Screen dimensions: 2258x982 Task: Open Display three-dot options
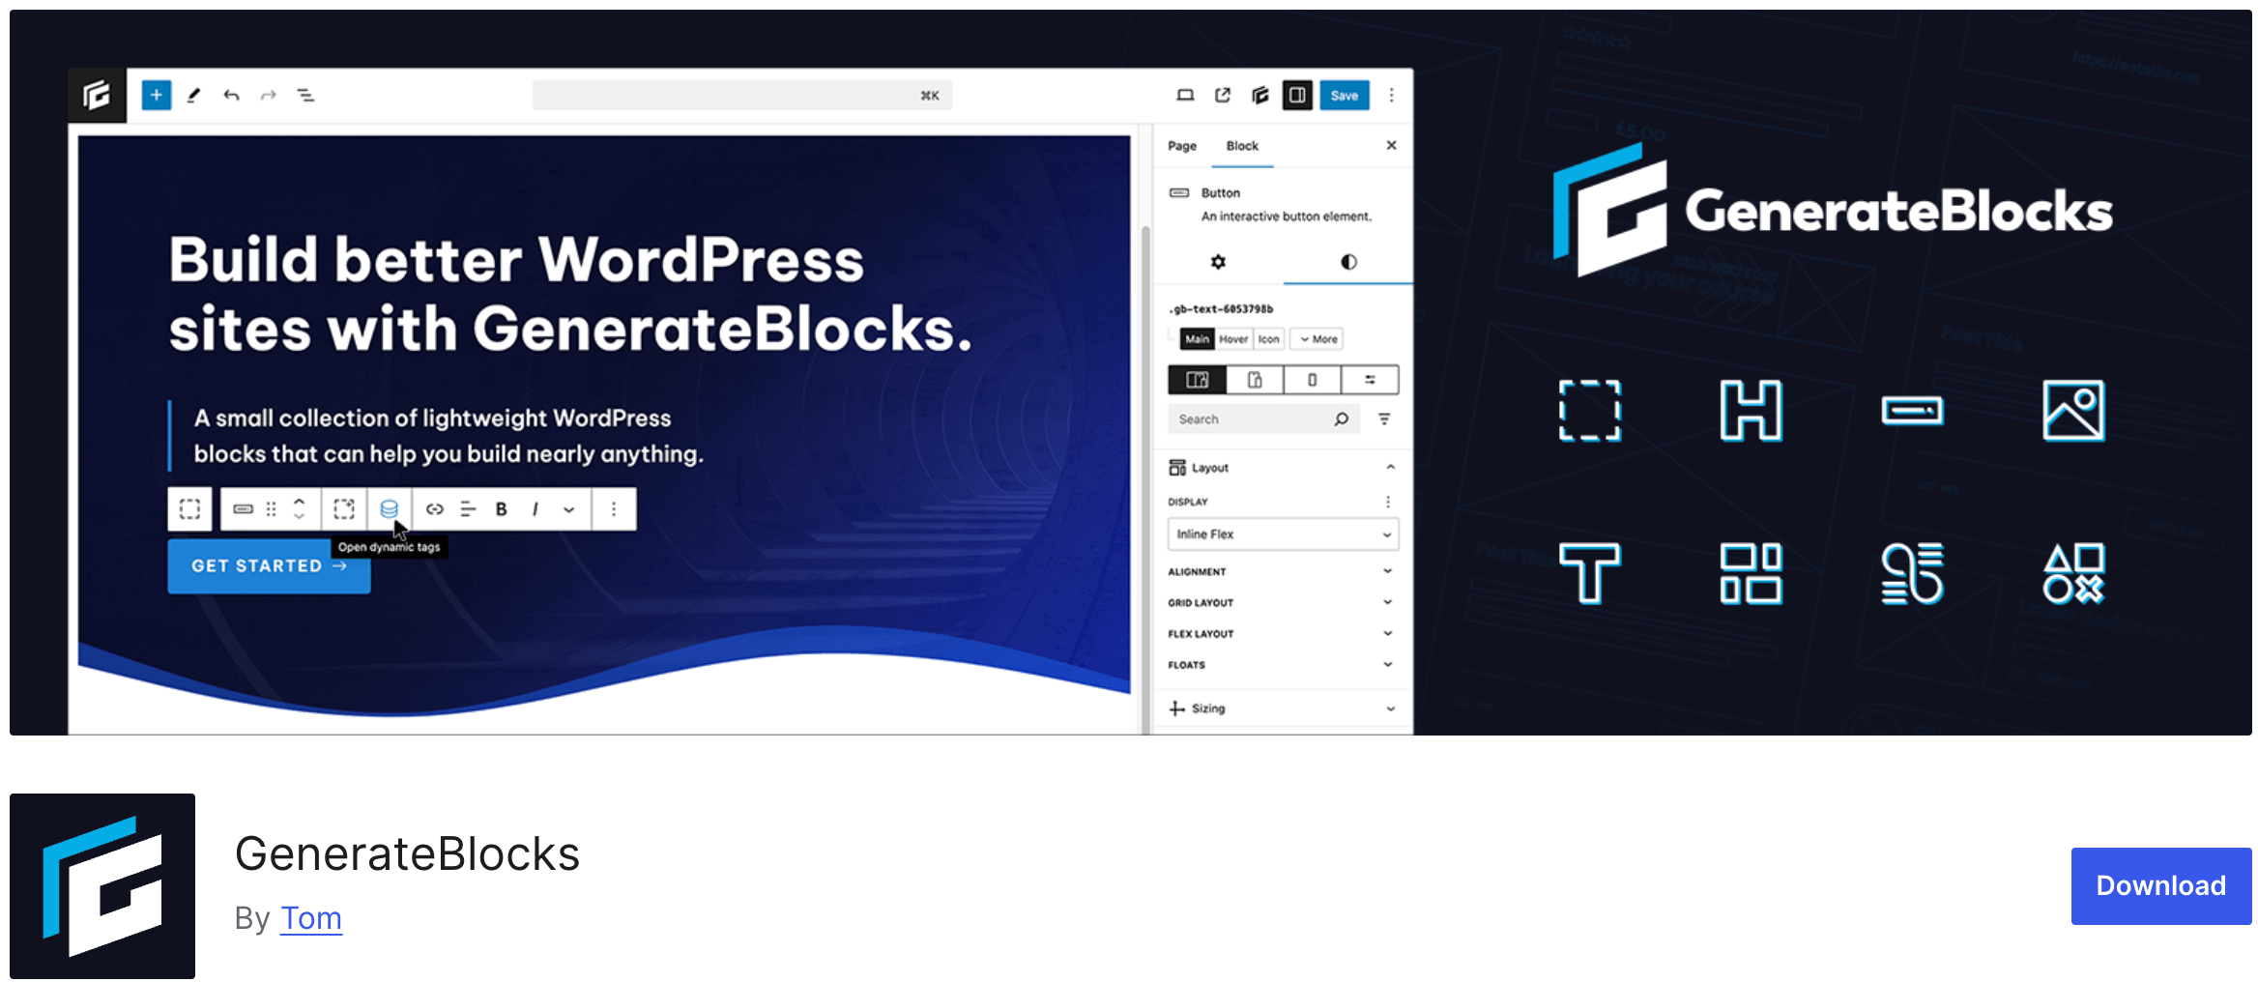pyautogui.click(x=1388, y=502)
